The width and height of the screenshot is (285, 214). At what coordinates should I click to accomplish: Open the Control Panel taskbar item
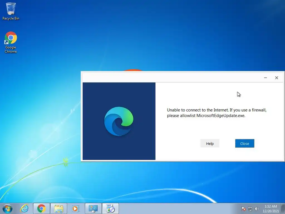click(93, 208)
